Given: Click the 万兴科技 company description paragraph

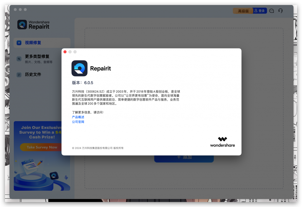Looking at the screenshot, I should coord(126,97).
